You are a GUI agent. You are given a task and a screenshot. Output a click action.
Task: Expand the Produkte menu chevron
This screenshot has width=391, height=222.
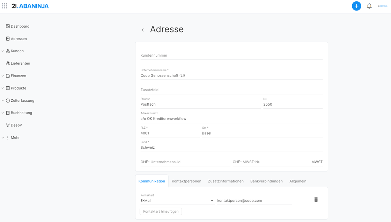pyautogui.click(x=3, y=88)
